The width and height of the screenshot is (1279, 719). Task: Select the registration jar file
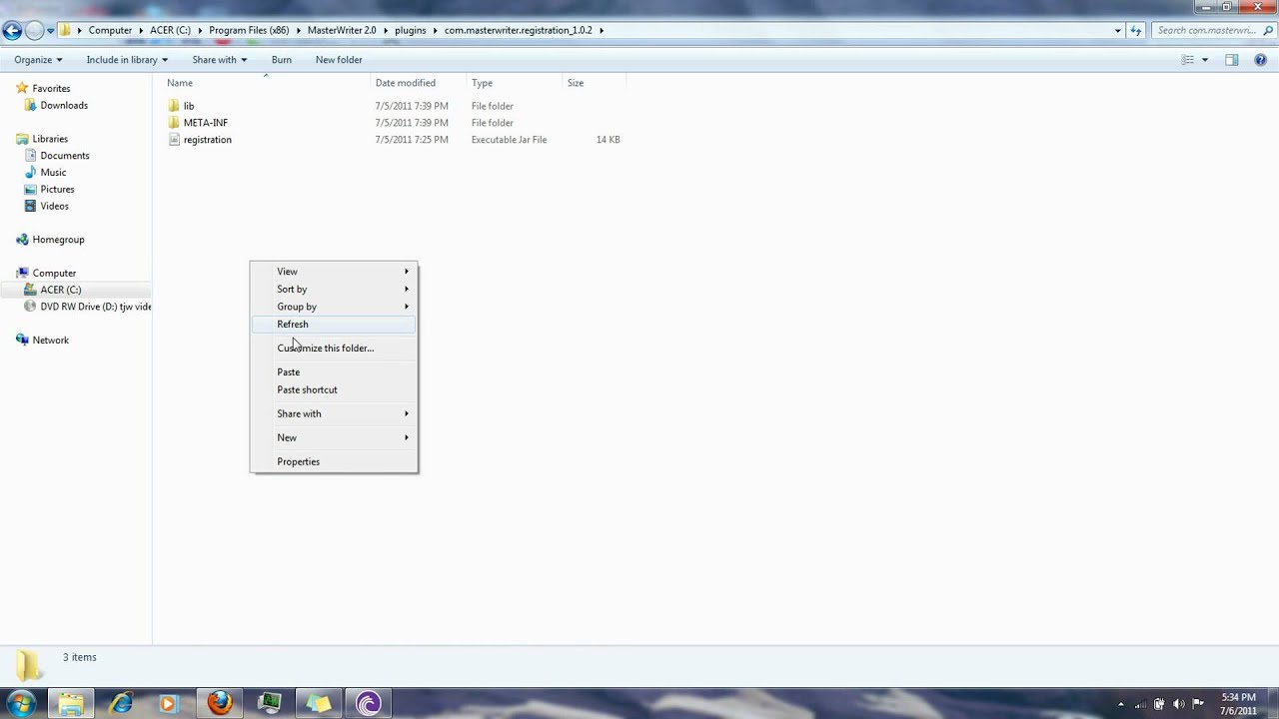207,140
